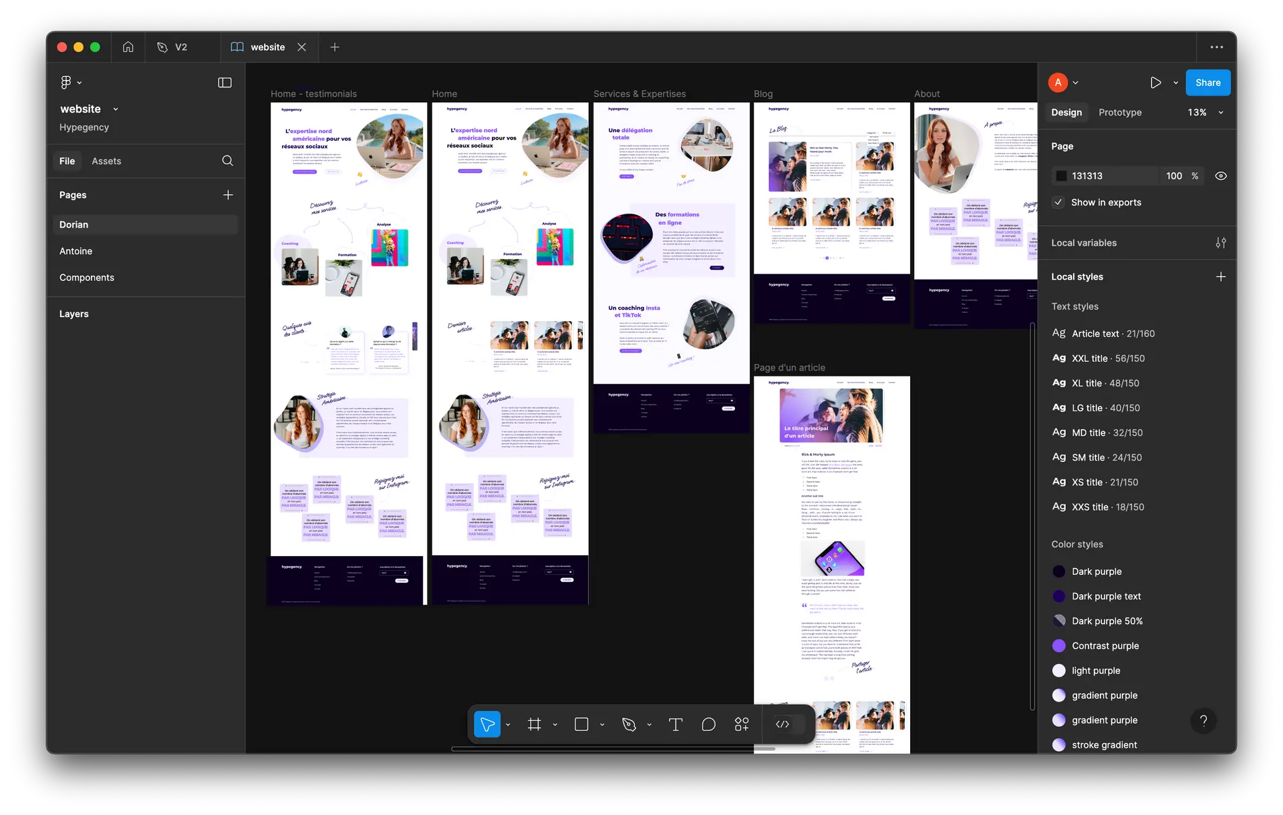The width and height of the screenshot is (1283, 815).
Task: Toggle page background visibility eye
Action: coord(1221,176)
